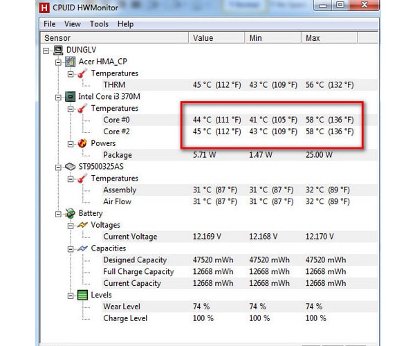Select the Assembly temperature row
The width and height of the screenshot is (415, 346).
239,190
